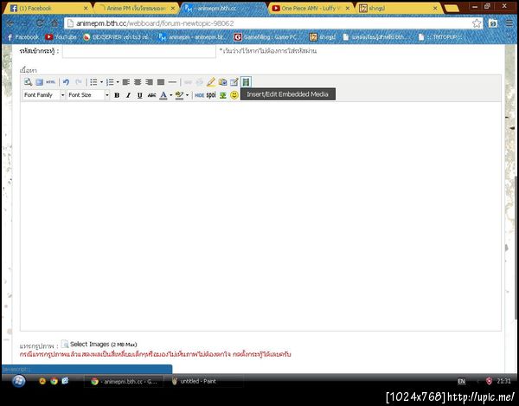The width and height of the screenshot is (519, 406).
Task: Click the taskbar clock showing 21:31
Action: pos(503,381)
